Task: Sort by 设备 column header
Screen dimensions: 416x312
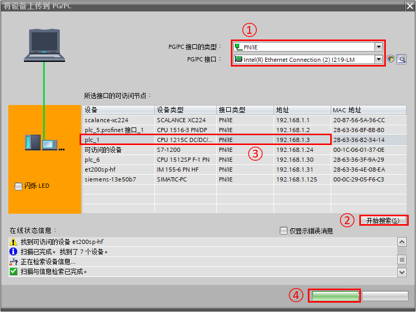Action: (x=119, y=110)
